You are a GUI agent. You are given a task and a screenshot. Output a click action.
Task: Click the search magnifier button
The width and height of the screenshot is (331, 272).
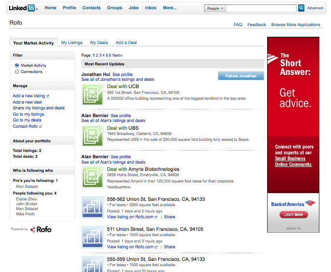(301, 8)
